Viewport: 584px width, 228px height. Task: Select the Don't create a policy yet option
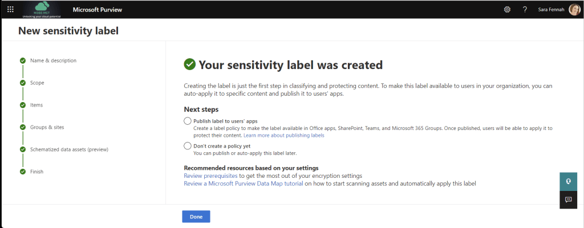(x=188, y=146)
